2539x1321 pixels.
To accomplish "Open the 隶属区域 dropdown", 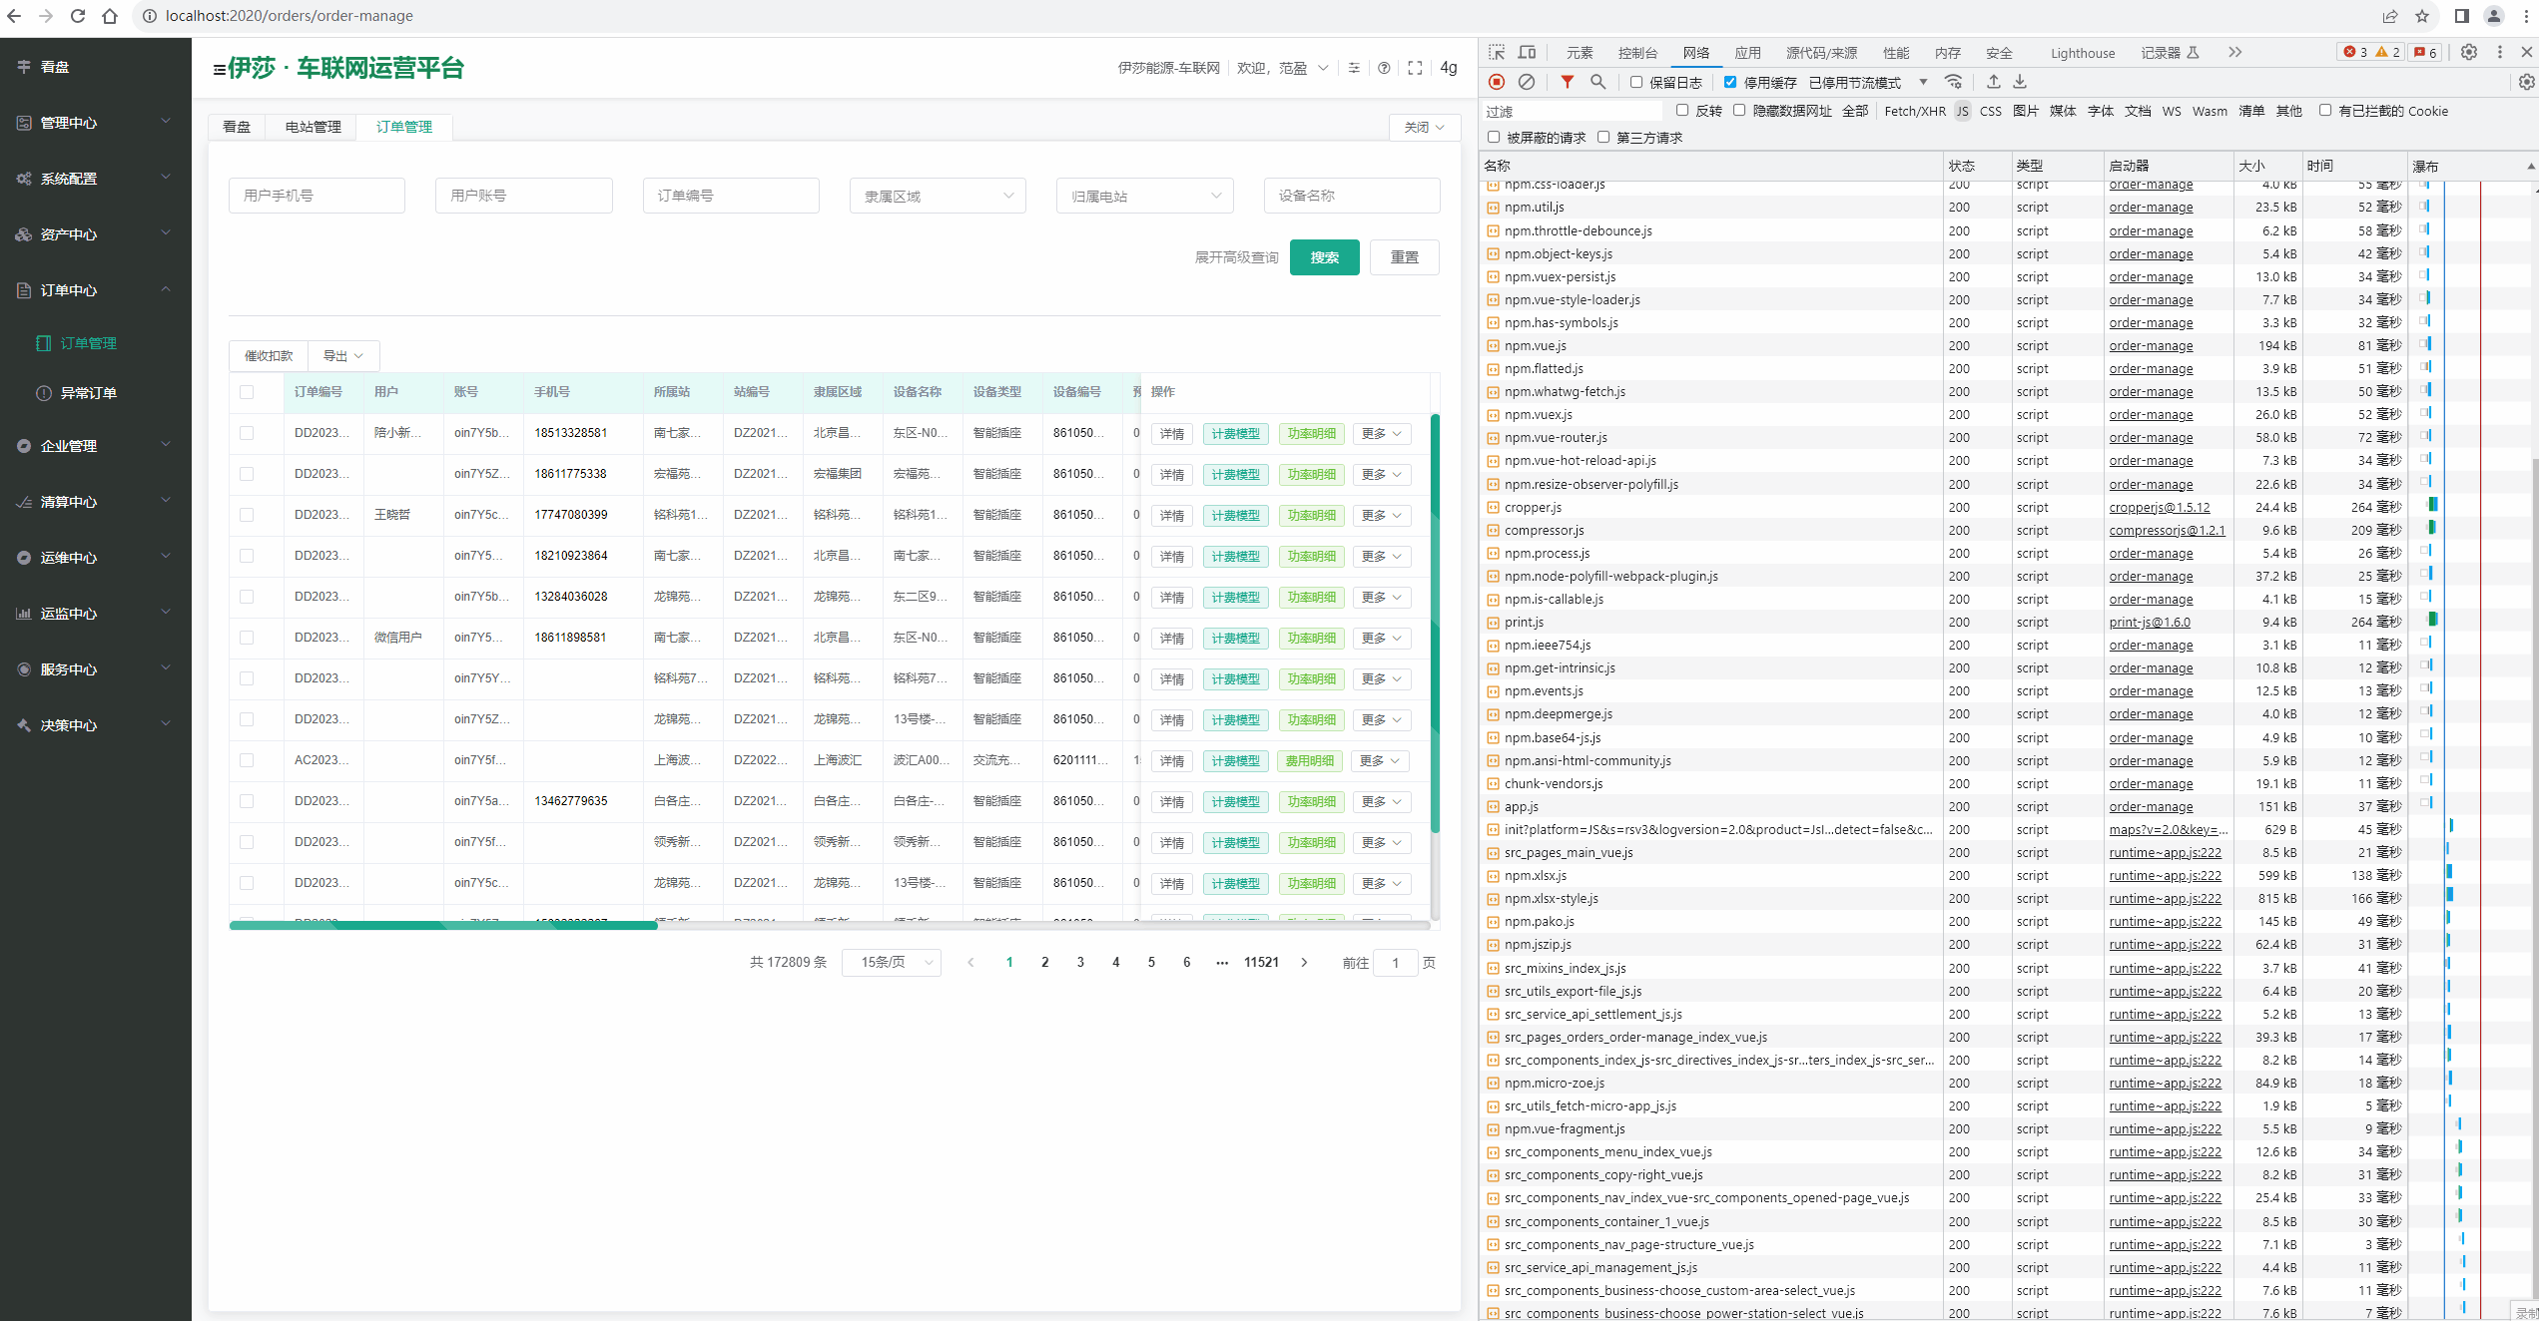I will point(937,196).
